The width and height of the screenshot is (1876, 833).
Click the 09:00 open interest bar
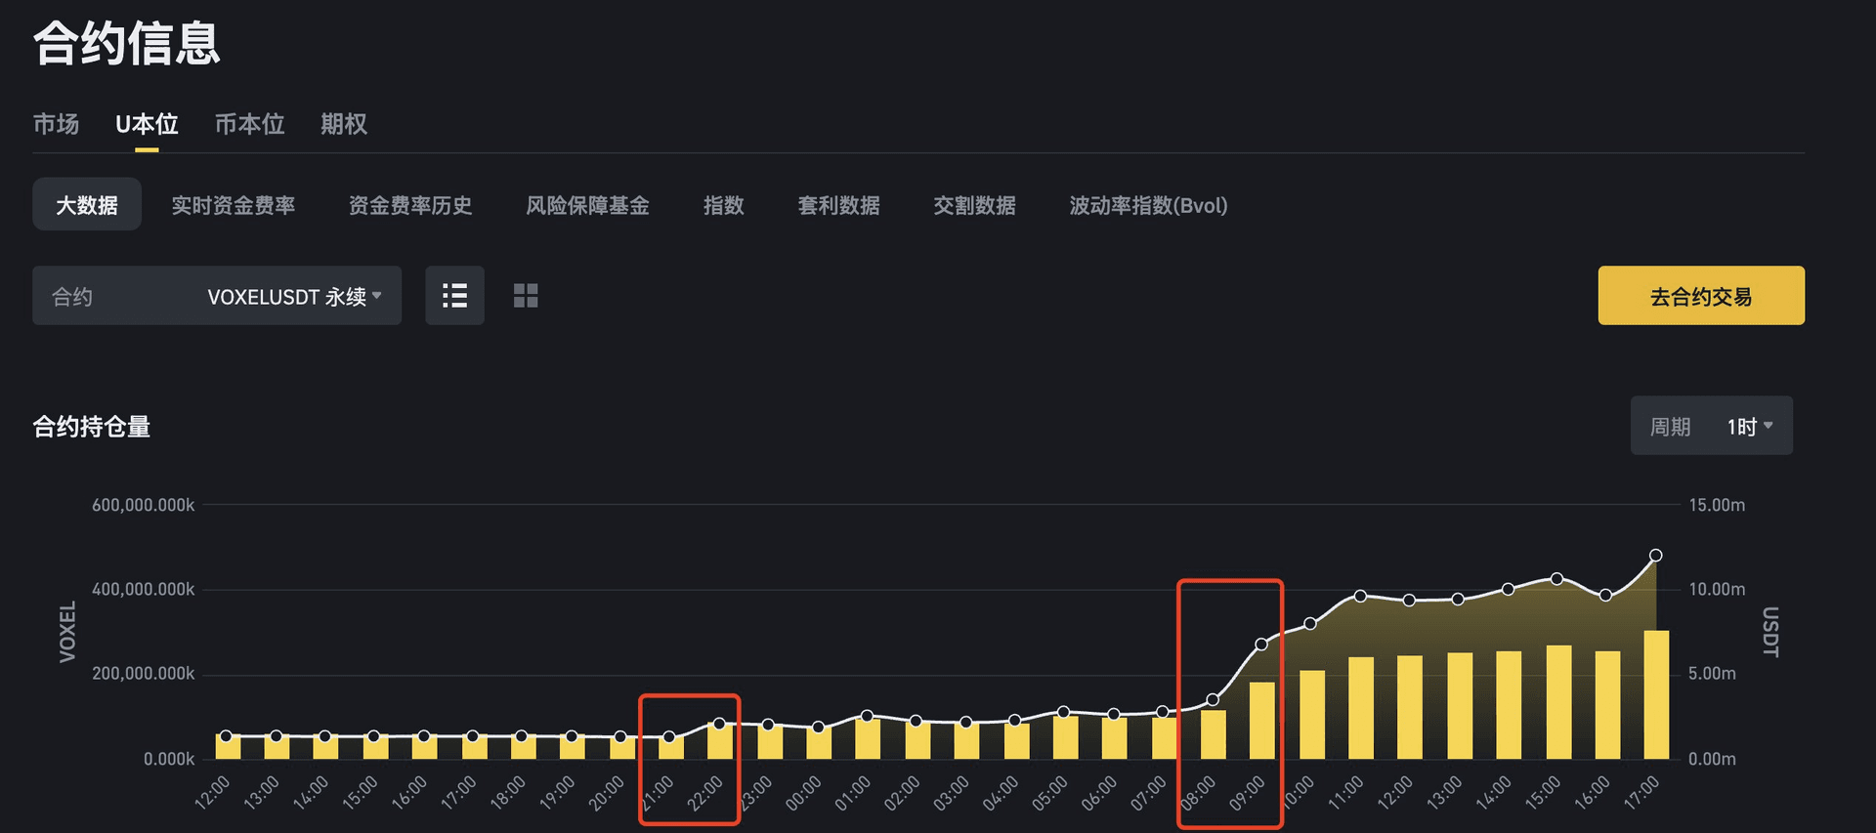1262,721
